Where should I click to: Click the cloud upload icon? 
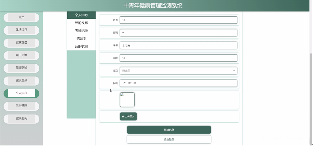point(123,117)
